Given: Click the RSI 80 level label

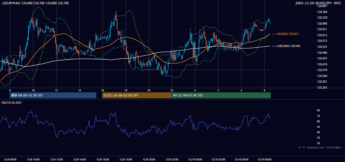Looking at the screenshot, I should click(x=318, y=110).
